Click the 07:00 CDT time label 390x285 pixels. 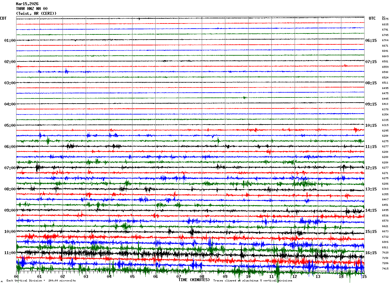tap(10, 168)
